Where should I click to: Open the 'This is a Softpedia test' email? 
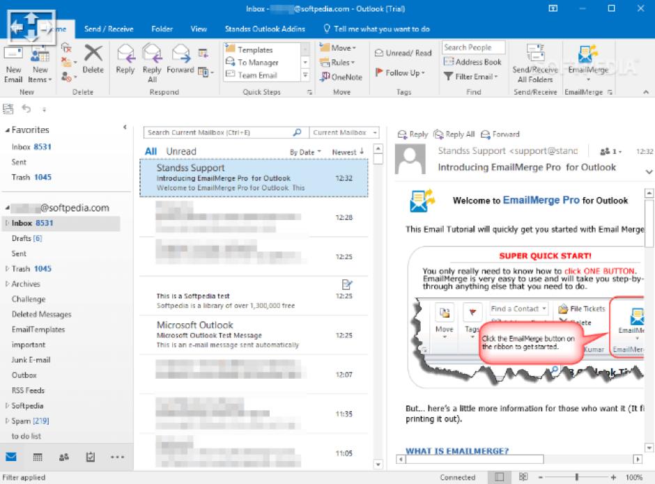[x=254, y=296]
